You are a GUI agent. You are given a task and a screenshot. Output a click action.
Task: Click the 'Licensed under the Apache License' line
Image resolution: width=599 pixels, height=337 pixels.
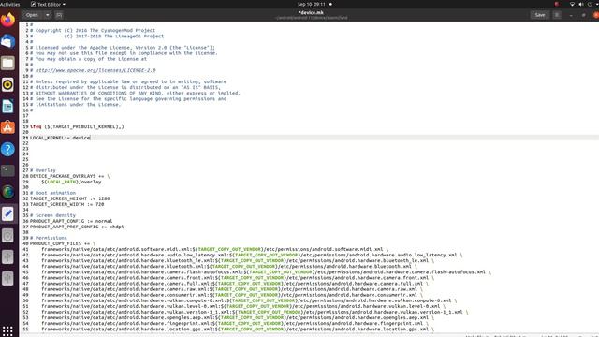(x=123, y=48)
